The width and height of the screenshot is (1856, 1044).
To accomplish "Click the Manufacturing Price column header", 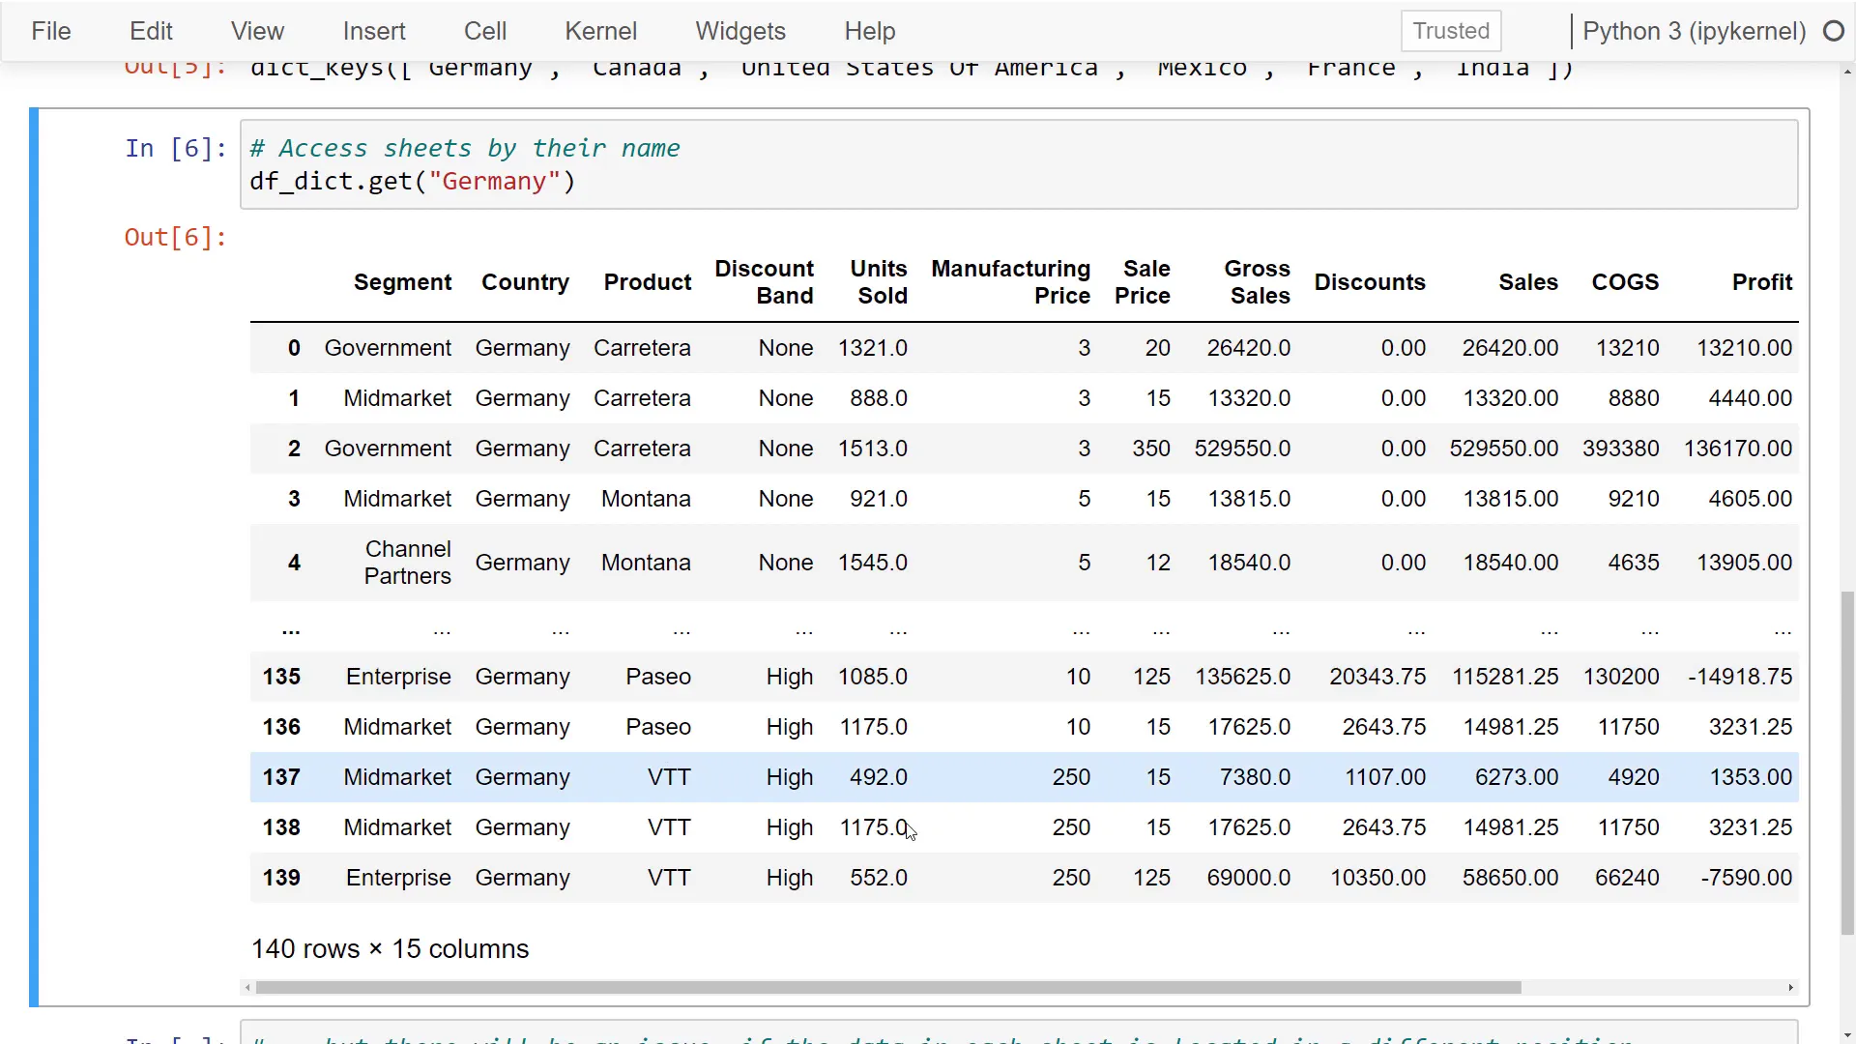I will pos(1011,282).
